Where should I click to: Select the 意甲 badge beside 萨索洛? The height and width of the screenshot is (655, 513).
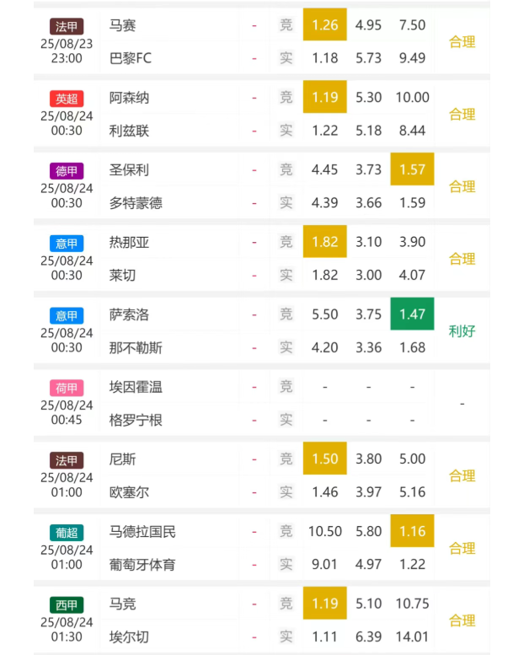coord(67,315)
